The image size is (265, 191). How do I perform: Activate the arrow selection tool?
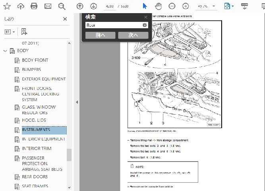[x=145, y=6]
